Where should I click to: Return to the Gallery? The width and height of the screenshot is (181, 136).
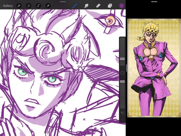pyautogui.click(x=8, y=6)
